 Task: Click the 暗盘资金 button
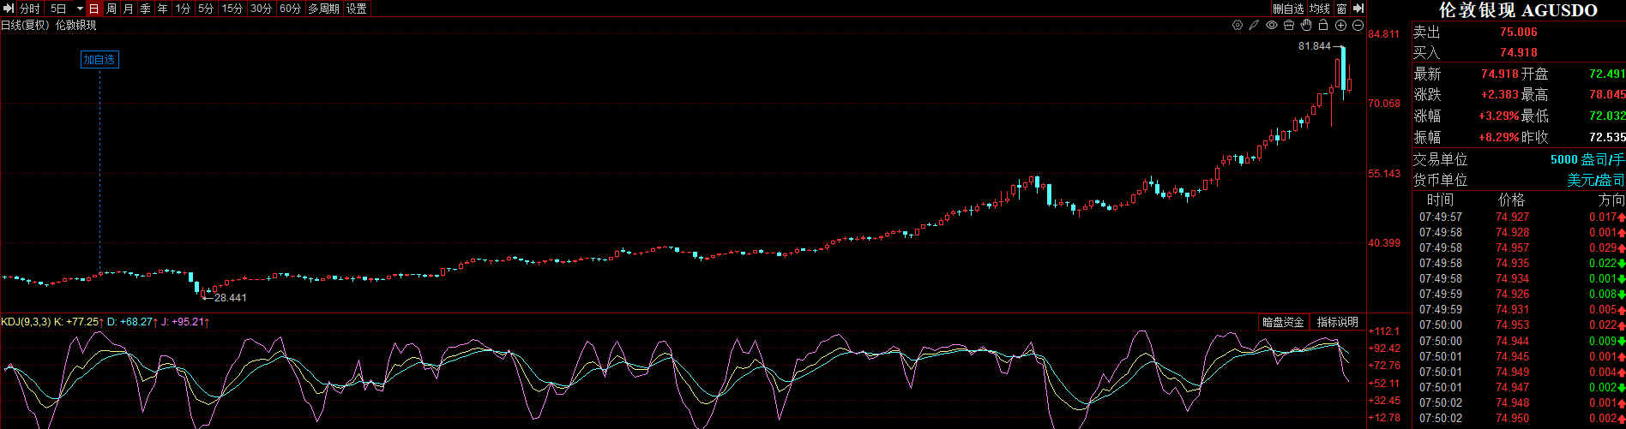[1283, 322]
